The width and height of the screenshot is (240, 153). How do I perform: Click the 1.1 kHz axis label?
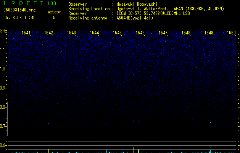click(3, 50)
